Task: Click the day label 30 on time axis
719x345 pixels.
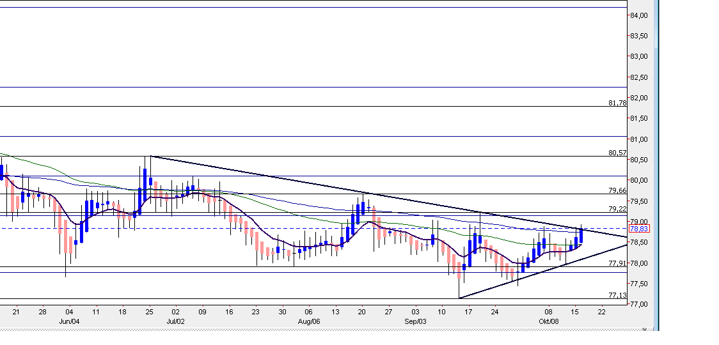Action: tap(282, 312)
